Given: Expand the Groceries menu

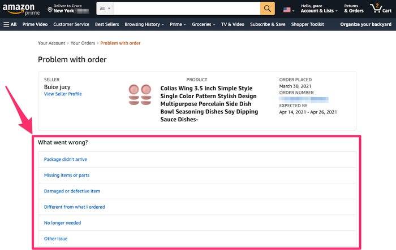Looking at the screenshot, I should pos(204,24).
